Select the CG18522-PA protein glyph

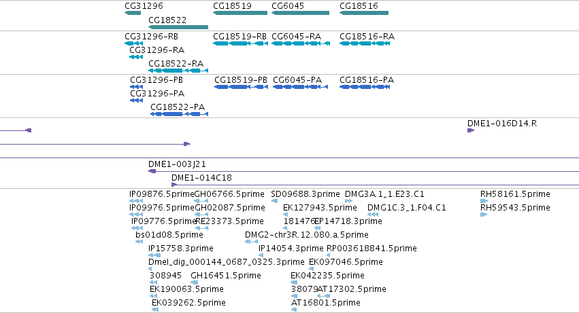179,114
